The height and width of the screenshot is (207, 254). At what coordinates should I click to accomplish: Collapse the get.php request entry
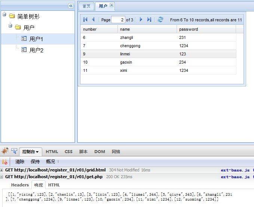[2, 177]
